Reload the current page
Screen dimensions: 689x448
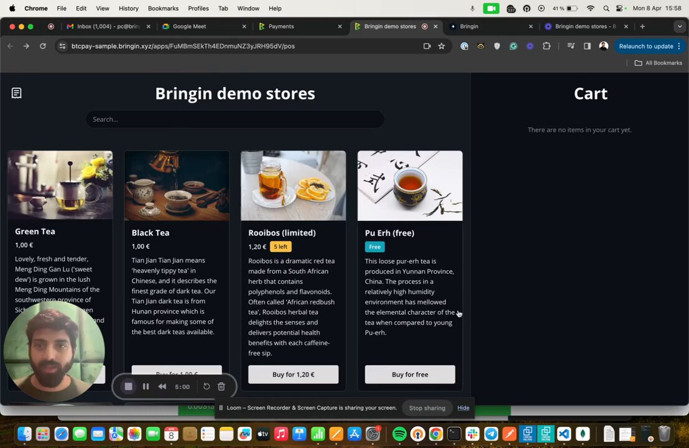pyautogui.click(x=43, y=45)
